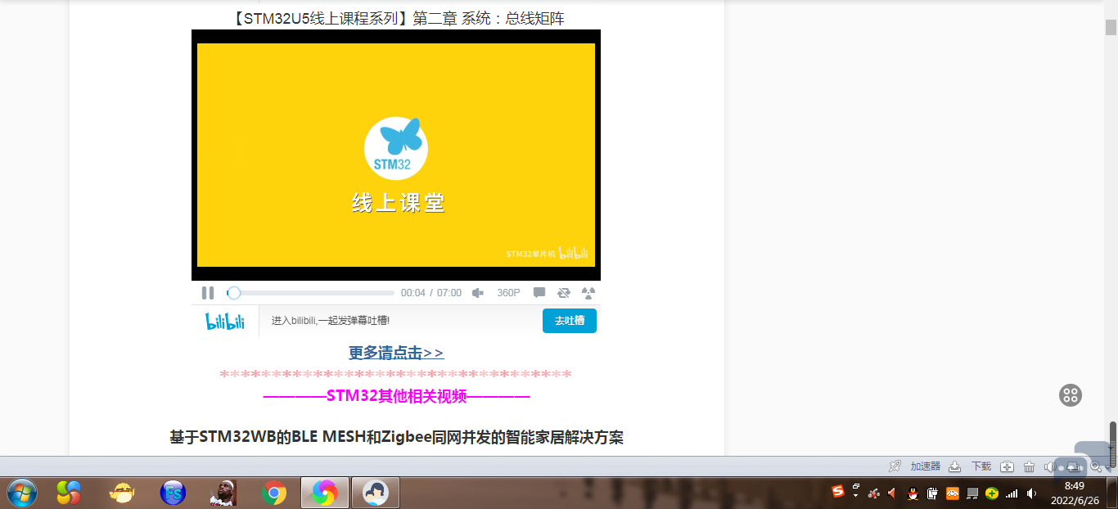Open the floating four-dot grid button
Screen dimensions: 1118x509
coord(1071,395)
